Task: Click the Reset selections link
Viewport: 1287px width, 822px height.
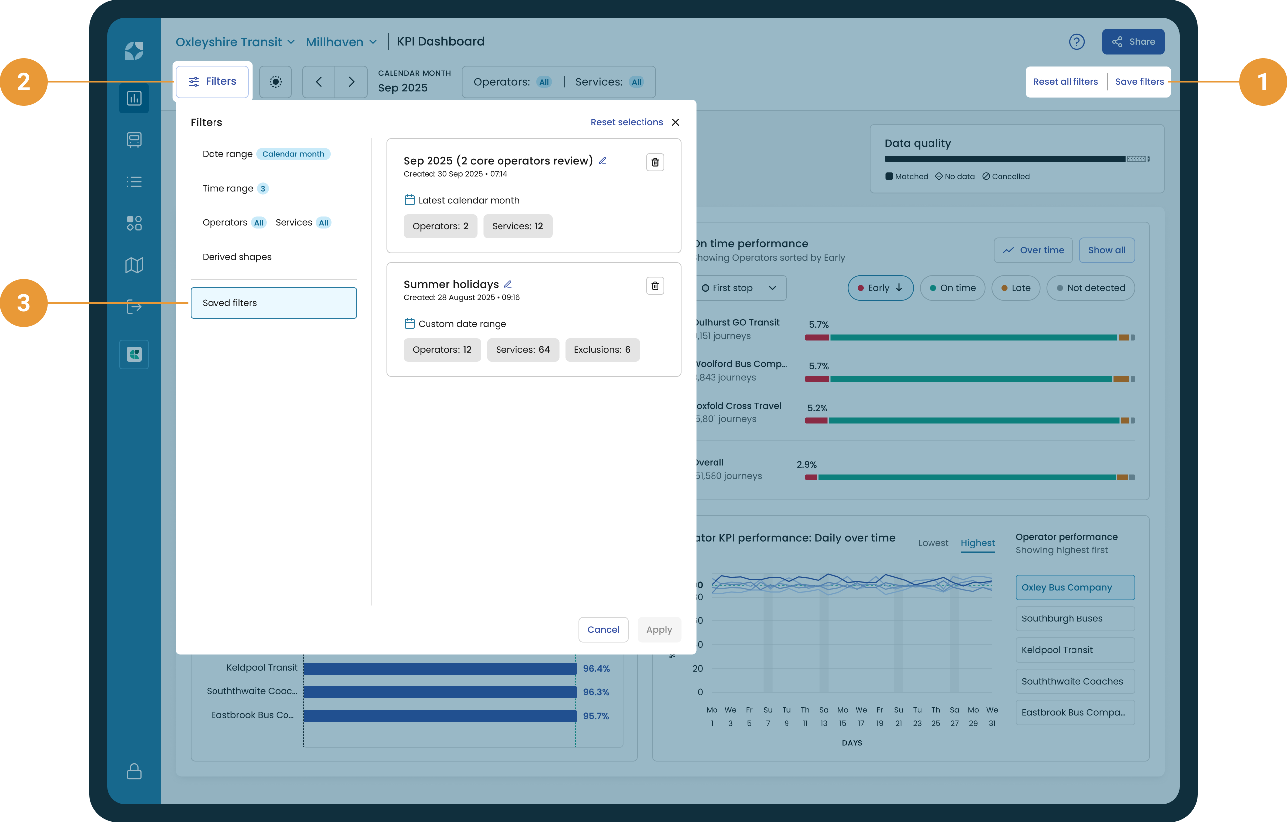Action: click(x=627, y=122)
